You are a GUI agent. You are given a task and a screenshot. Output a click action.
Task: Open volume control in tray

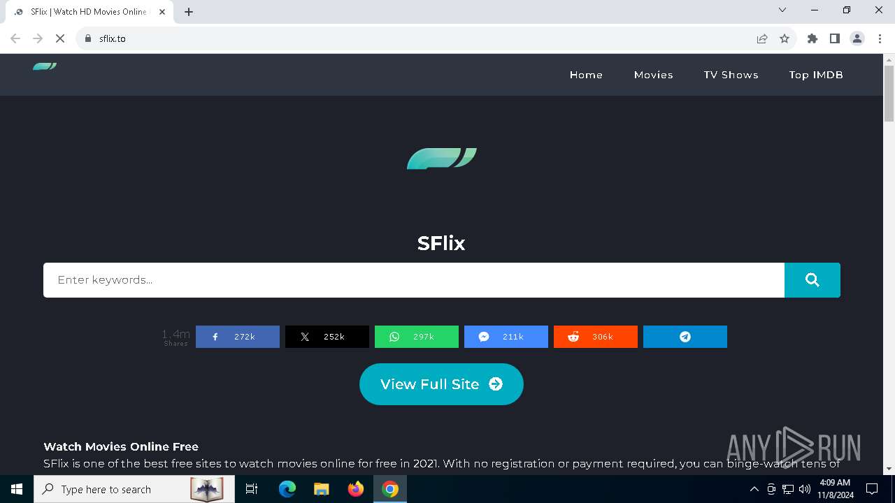point(805,489)
